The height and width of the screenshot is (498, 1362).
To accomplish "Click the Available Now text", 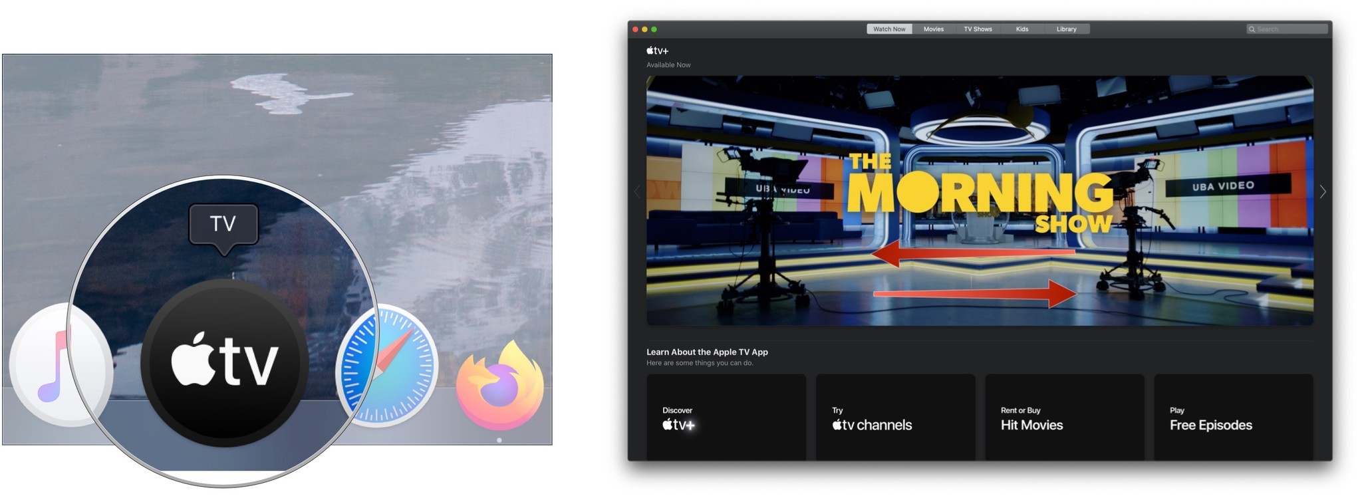I will click(x=668, y=65).
